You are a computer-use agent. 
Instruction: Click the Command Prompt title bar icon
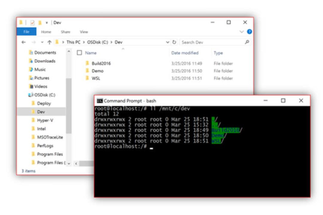100,101
